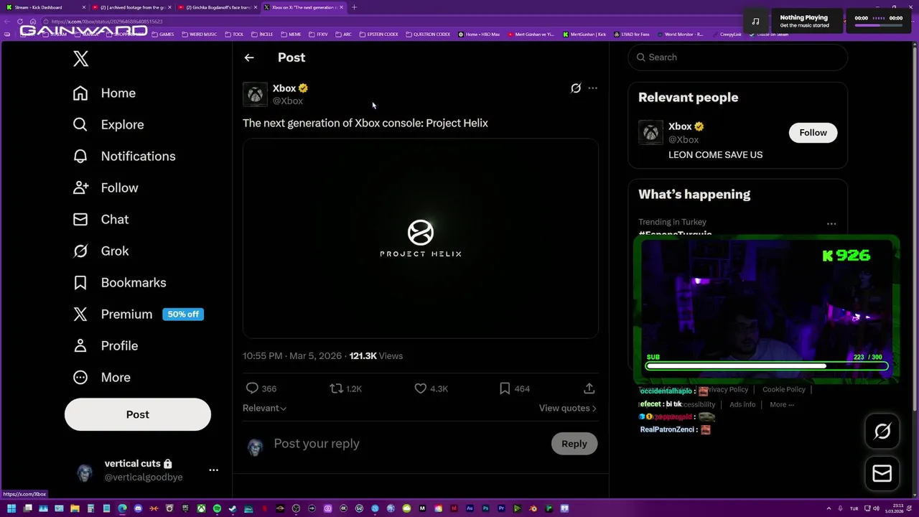The width and height of the screenshot is (919, 517).
Task: Open the floating Grok button
Action: click(x=882, y=432)
